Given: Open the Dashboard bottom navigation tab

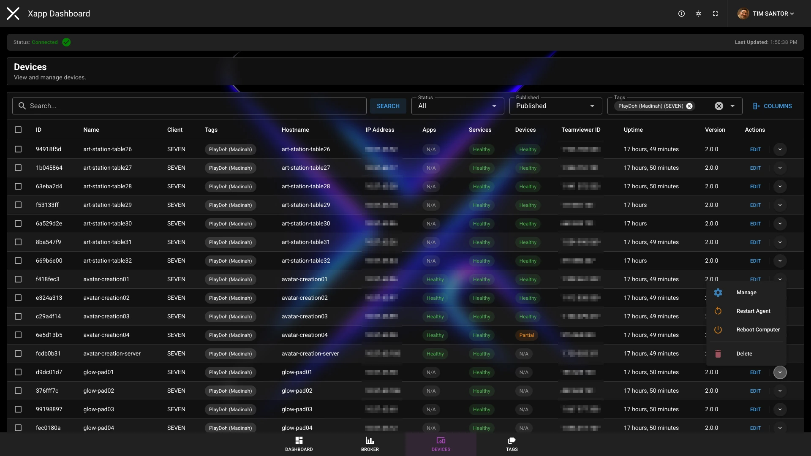Looking at the screenshot, I should pos(299,444).
